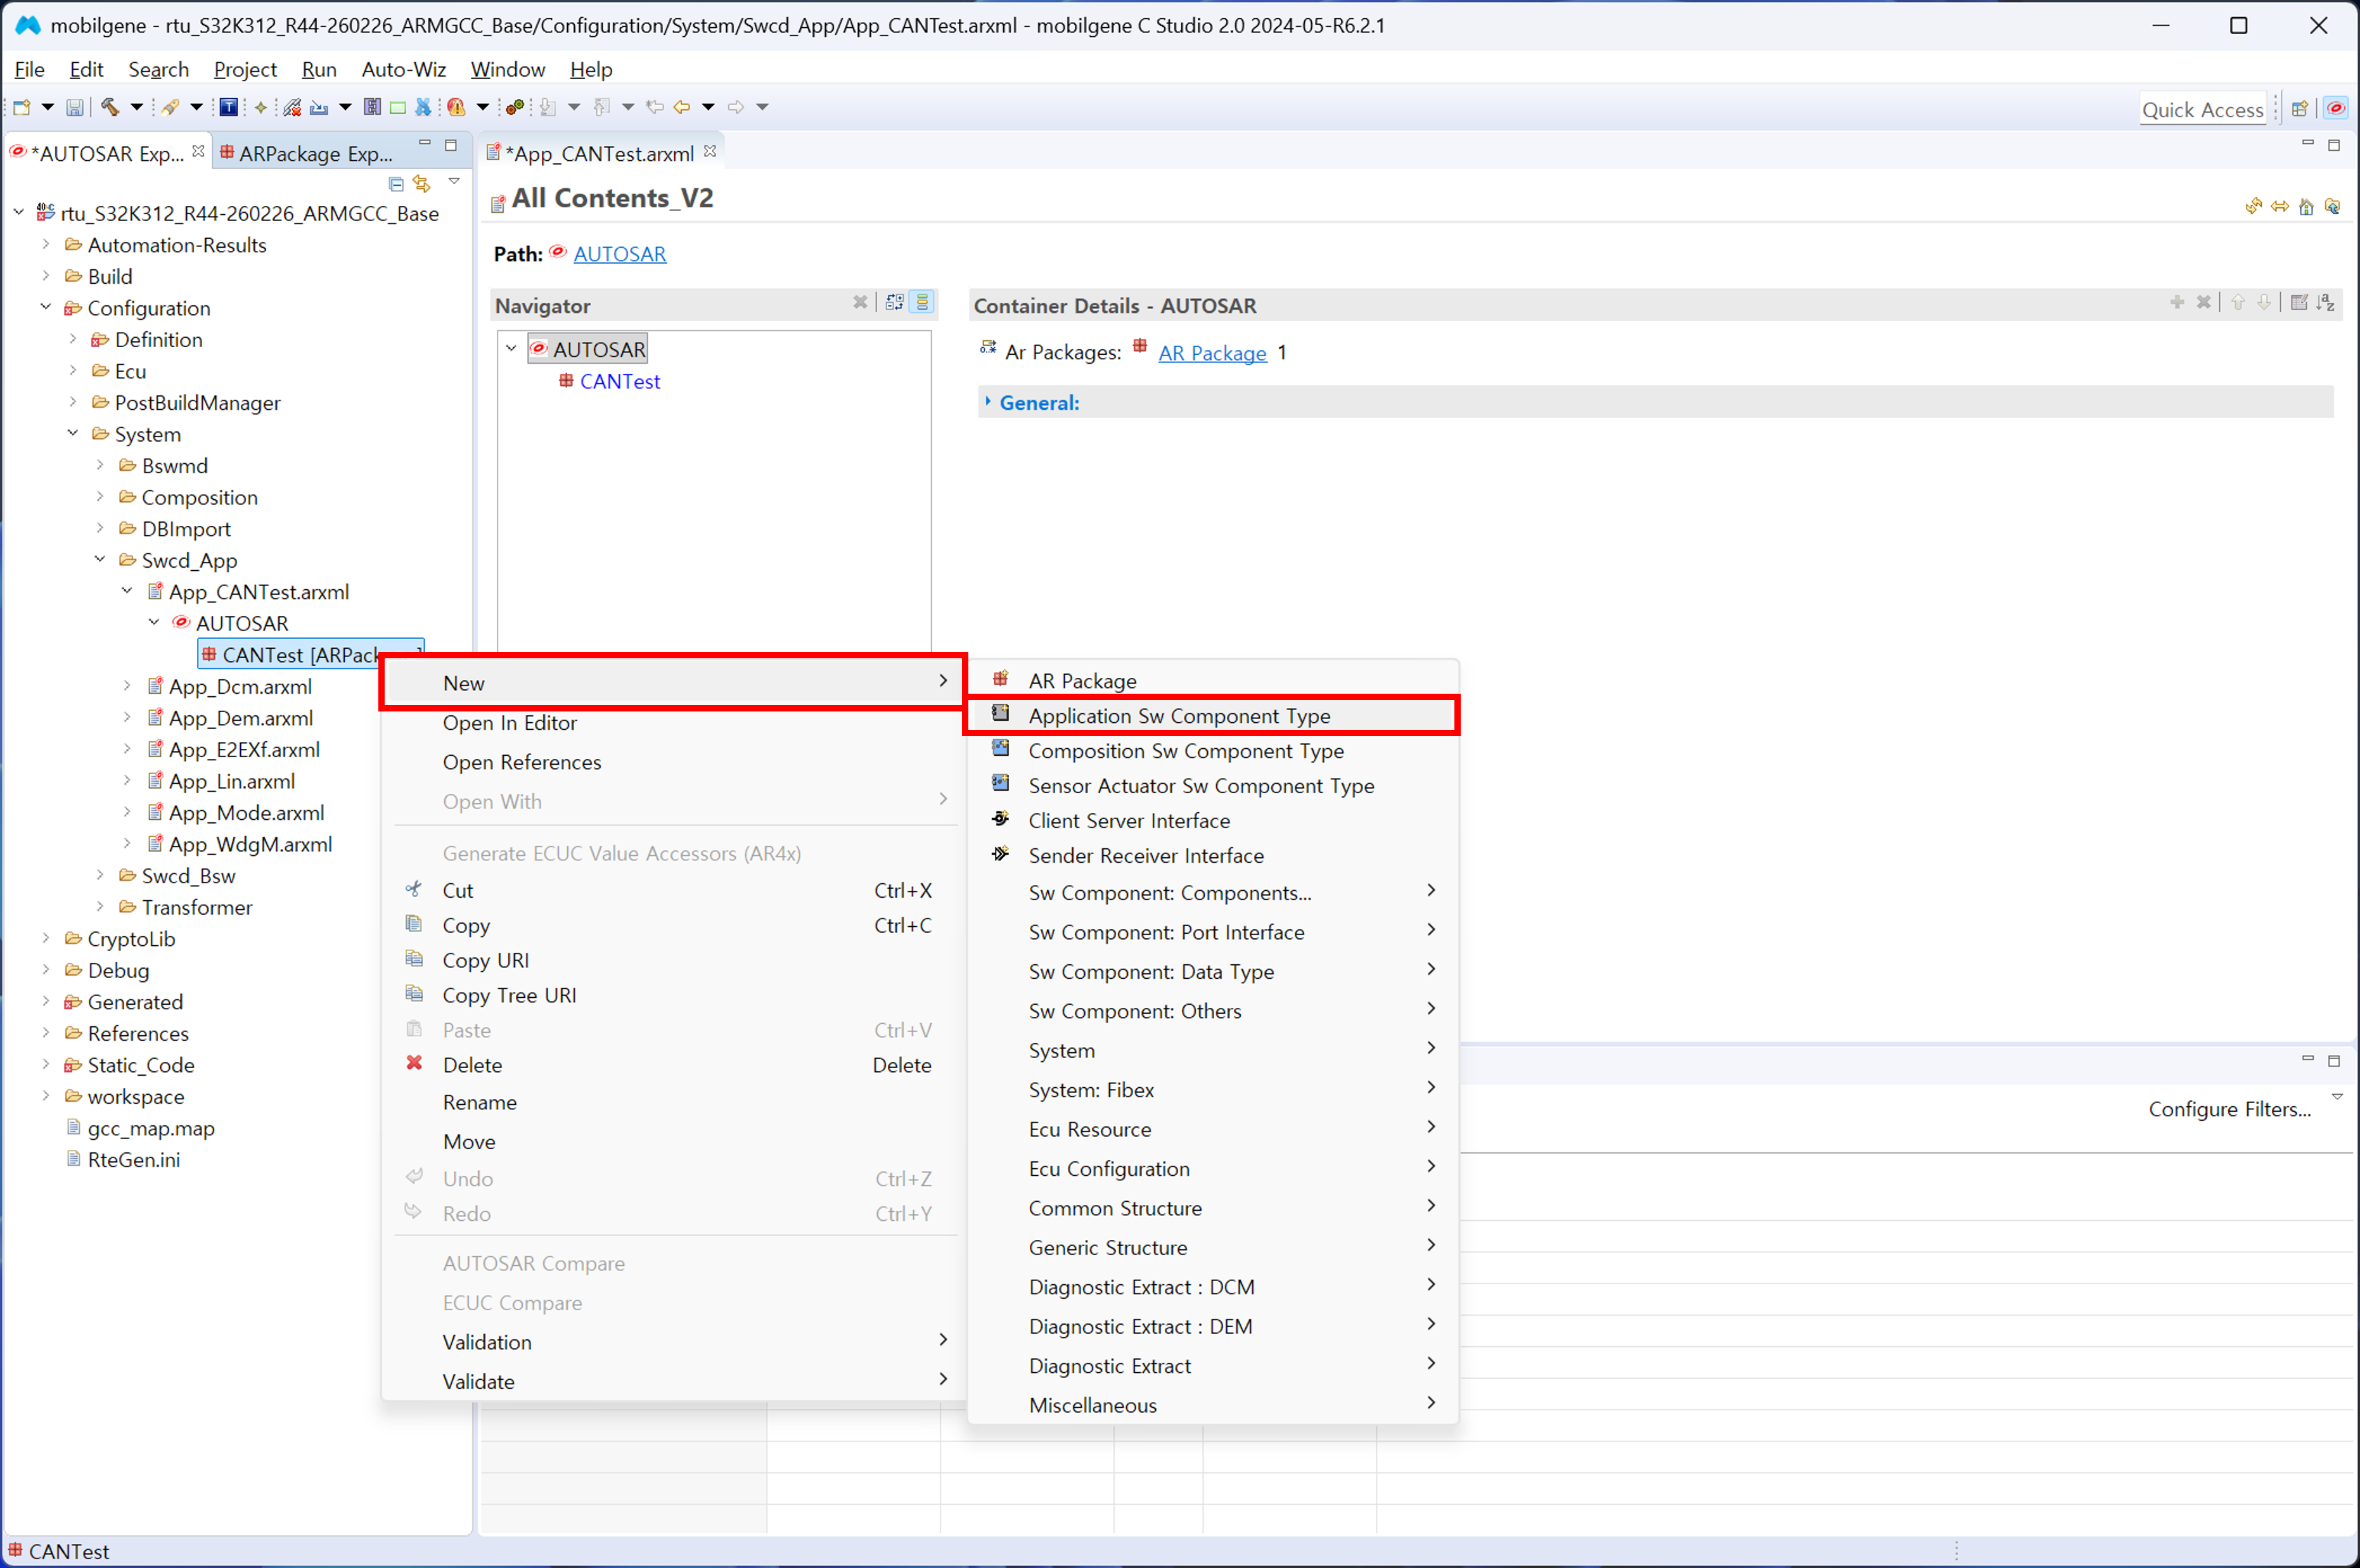Screen dimensions: 2360x1568
Task: Click the Quick Access search field
Action: tap(2202, 109)
